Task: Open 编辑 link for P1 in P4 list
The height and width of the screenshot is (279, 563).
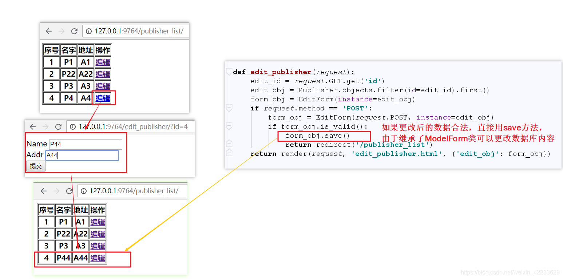Action: pos(103,62)
